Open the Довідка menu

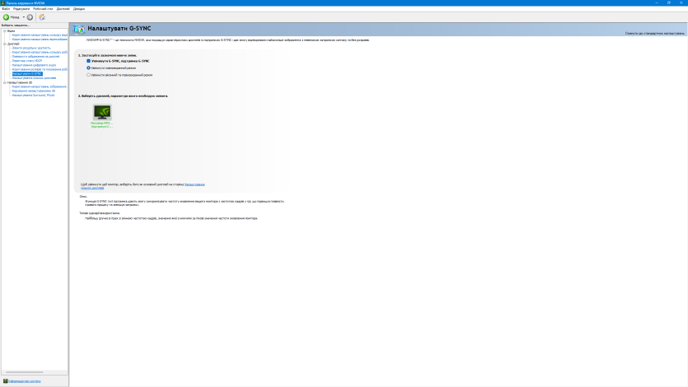coord(79,9)
